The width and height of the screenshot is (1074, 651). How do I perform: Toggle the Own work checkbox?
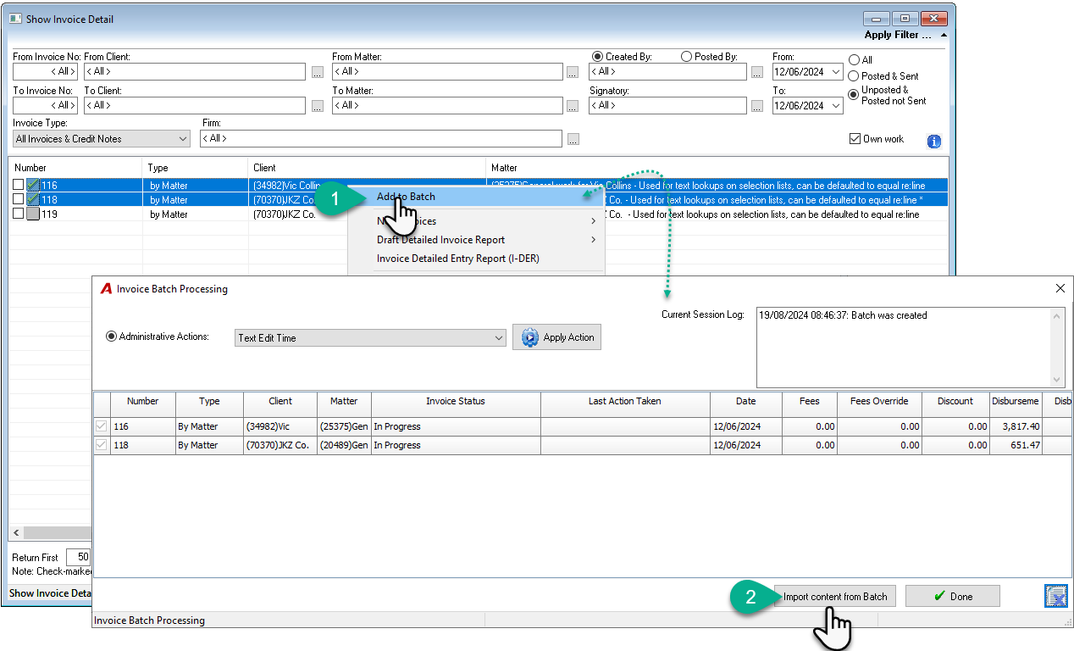(x=855, y=139)
